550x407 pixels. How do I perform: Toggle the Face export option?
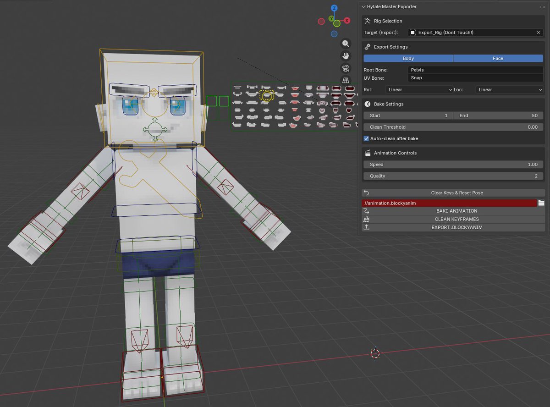pos(498,58)
